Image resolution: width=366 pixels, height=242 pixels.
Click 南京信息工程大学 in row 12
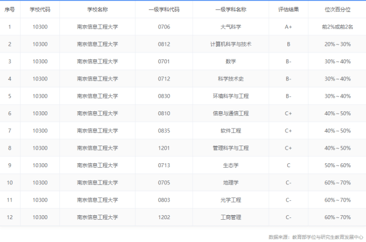[98, 217]
